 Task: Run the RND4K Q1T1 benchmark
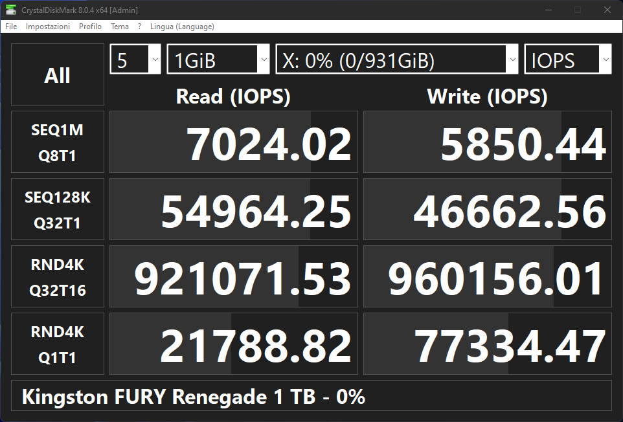[x=58, y=344]
